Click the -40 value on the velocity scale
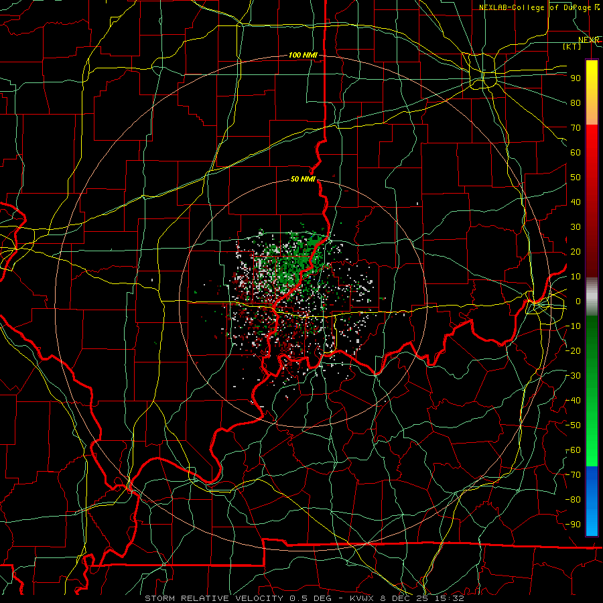Image resolution: width=603 pixels, height=603 pixels. click(x=574, y=401)
